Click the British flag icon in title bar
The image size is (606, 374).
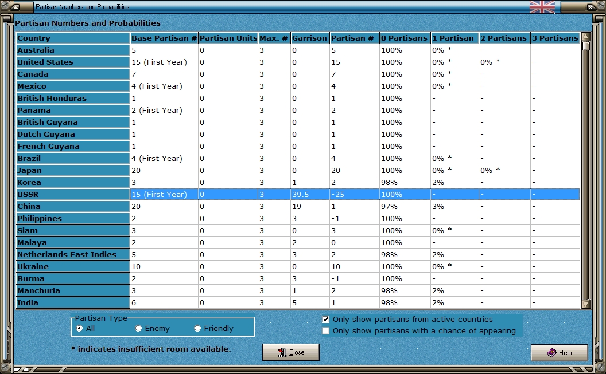[542, 6]
